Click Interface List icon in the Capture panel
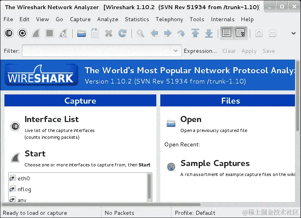The image size is (301, 218). 15,126
